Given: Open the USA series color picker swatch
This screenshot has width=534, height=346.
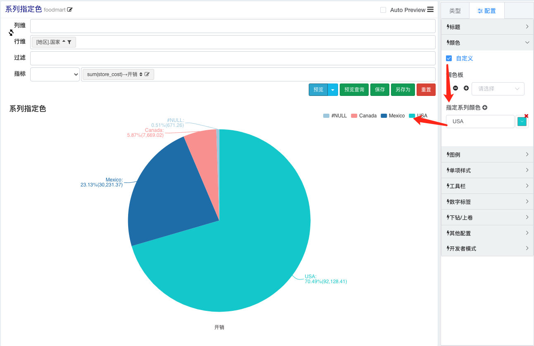Looking at the screenshot, I should click(x=522, y=122).
